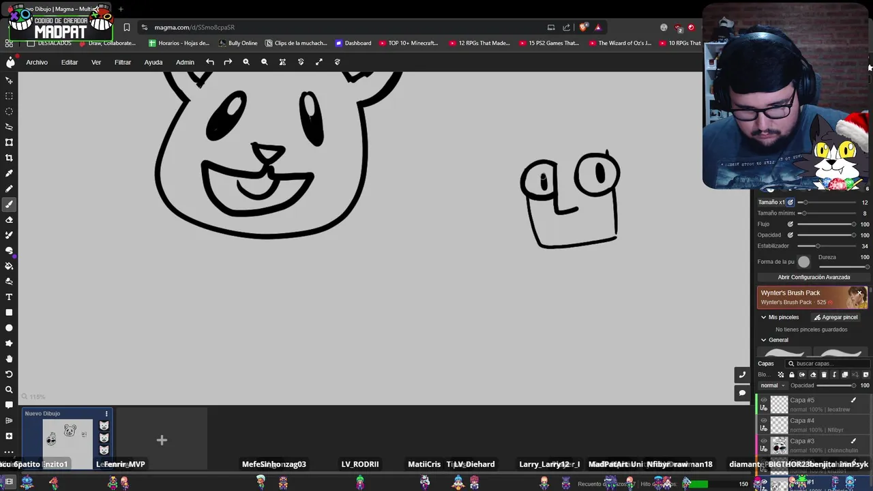This screenshot has height=491, width=873.
Task: Select the Crop tool
Action: click(x=9, y=158)
